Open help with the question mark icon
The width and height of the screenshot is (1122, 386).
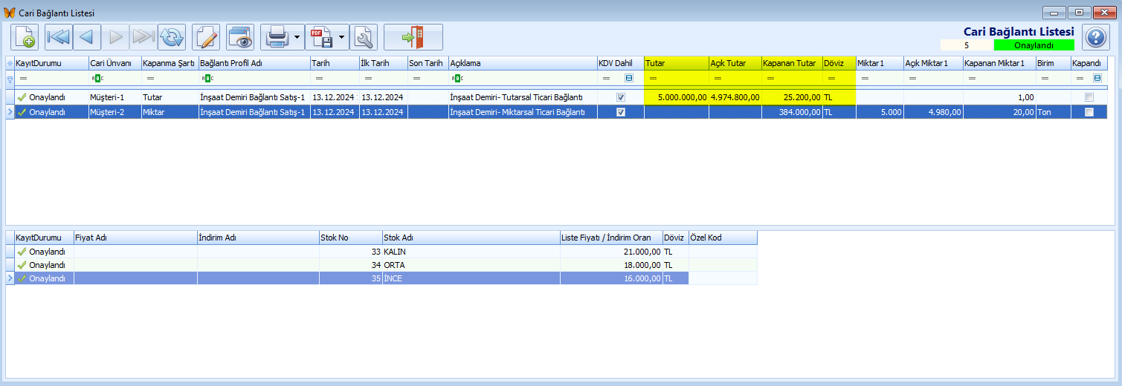pos(1096,36)
